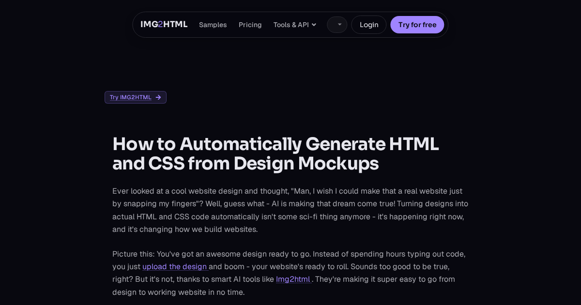Click the Try for free button
The height and width of the screenshot is (305, 581).
click(x=417, y=25)
